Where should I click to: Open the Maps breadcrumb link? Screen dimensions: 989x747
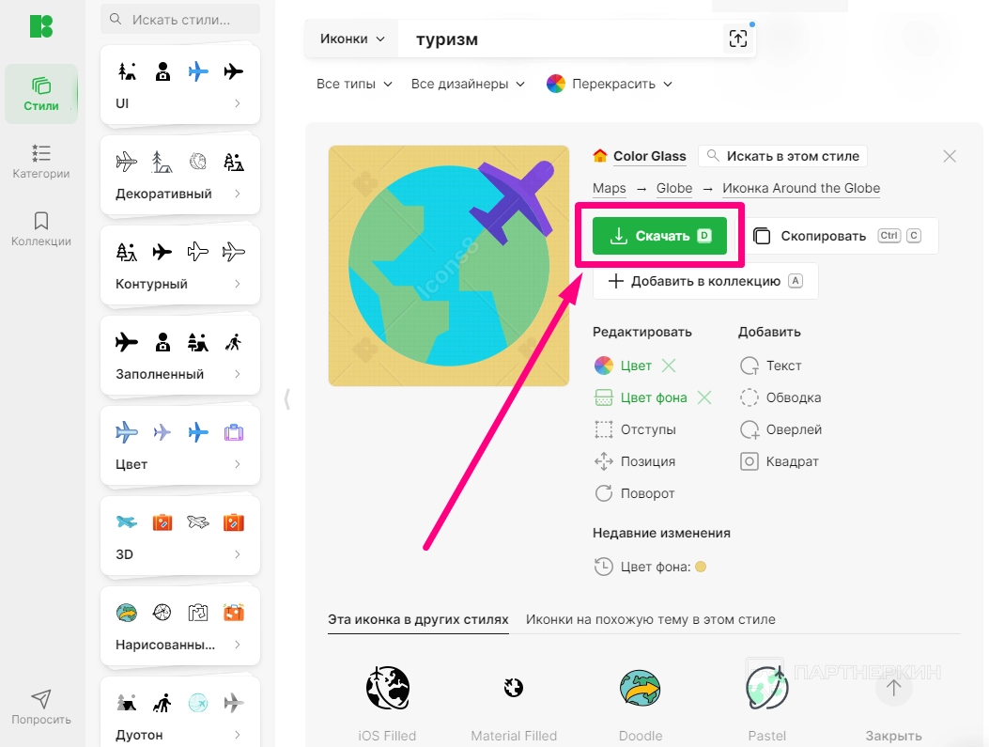click(610, 188)
